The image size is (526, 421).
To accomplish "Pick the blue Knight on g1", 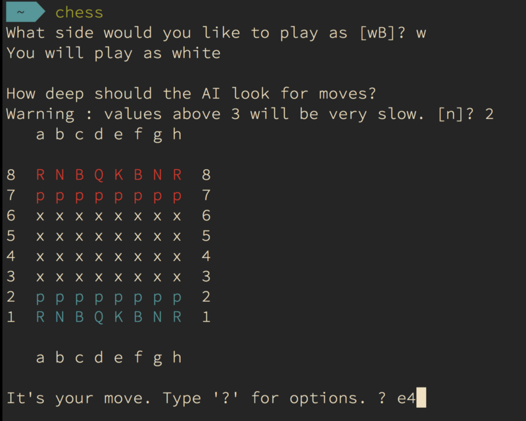I will [157, 317].
